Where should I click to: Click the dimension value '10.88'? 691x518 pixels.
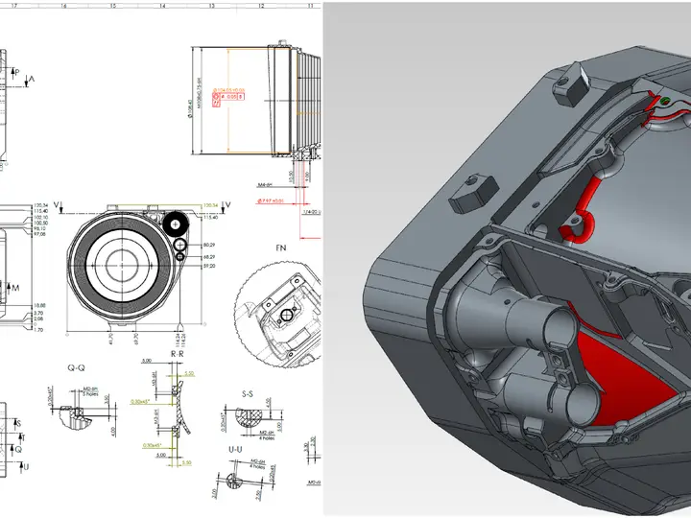pyautogui.click(x=39, y=305)
